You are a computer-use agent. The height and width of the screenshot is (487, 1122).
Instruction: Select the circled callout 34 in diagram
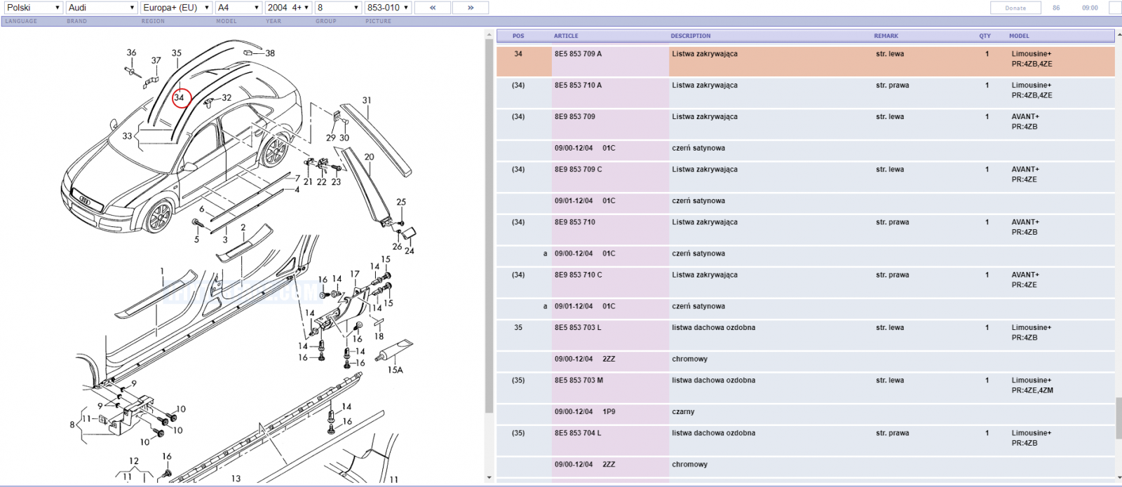180,97
